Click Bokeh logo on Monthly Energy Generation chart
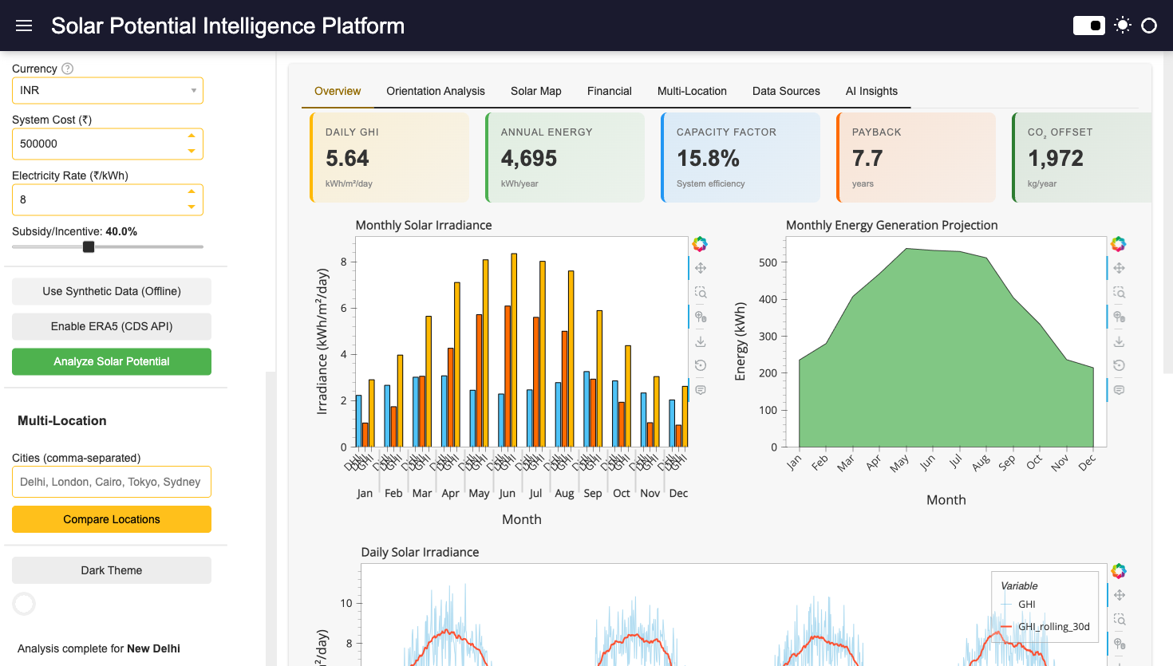The image size is (1173, 666). pyautogui.click(x=1119, y=244)
